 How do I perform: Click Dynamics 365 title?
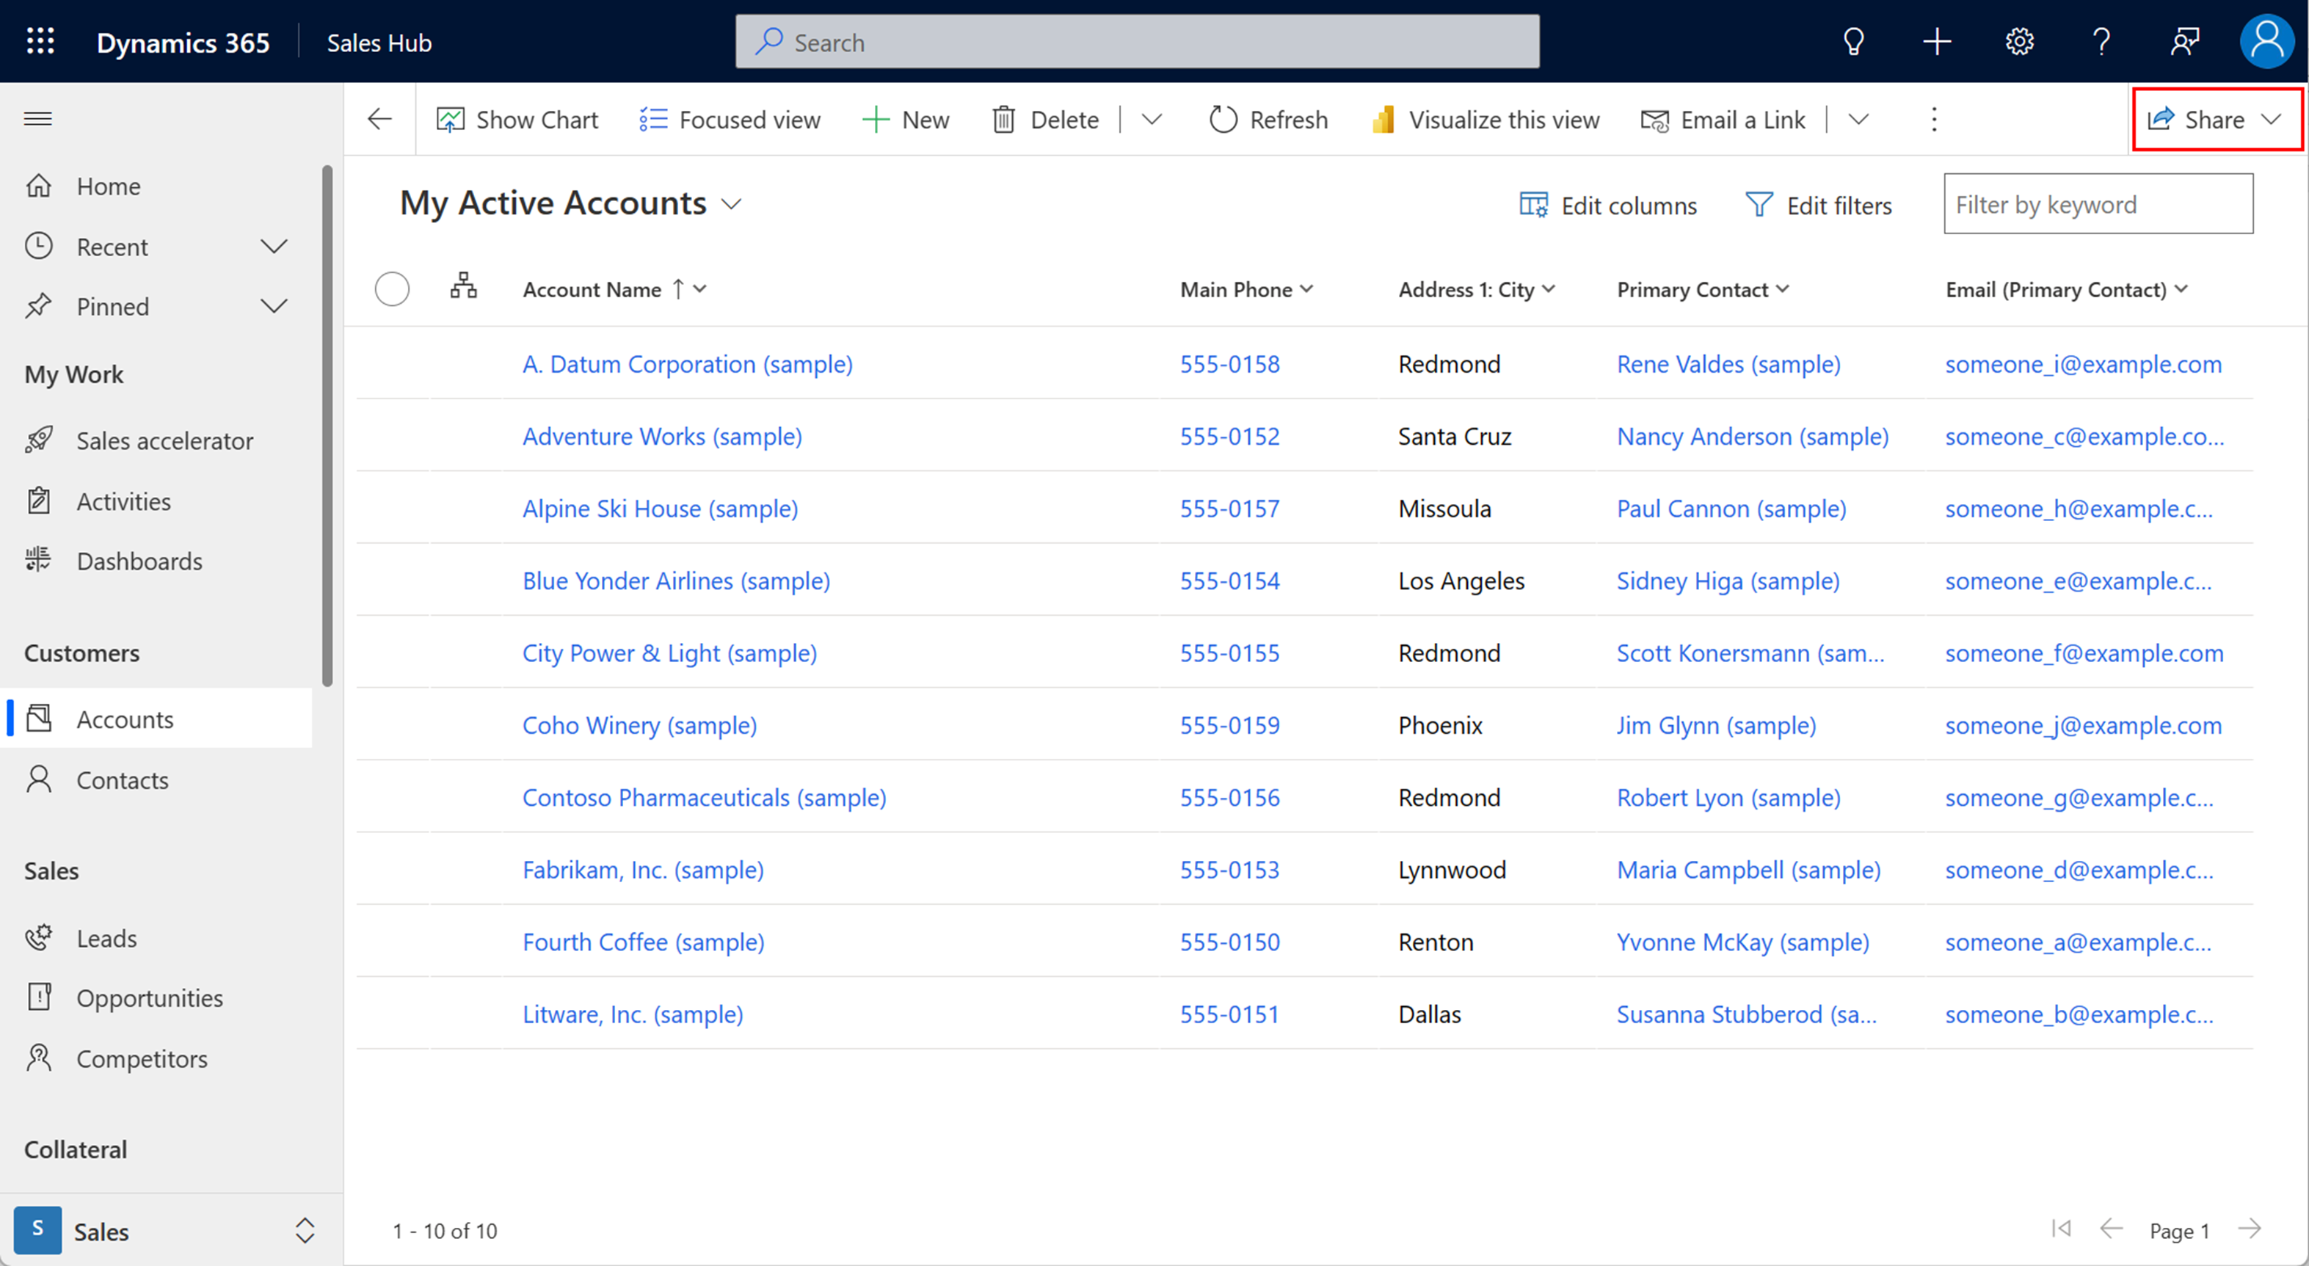click(x=183, y=42)
